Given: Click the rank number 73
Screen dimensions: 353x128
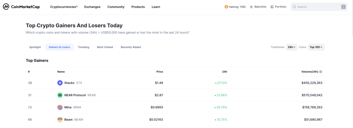Looking at the screenshot, I should pyautogui.click(x=30, y=107).
